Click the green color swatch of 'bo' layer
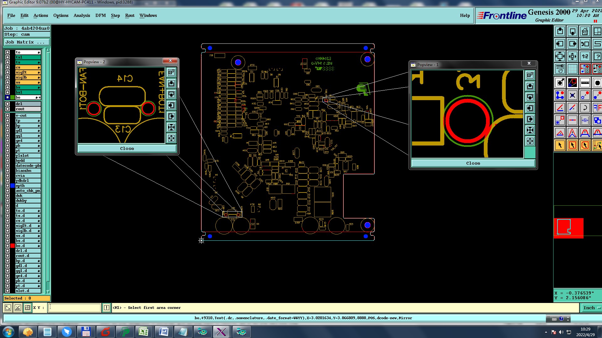This screenshot has width=602, height=338. (x=13, y=97)
